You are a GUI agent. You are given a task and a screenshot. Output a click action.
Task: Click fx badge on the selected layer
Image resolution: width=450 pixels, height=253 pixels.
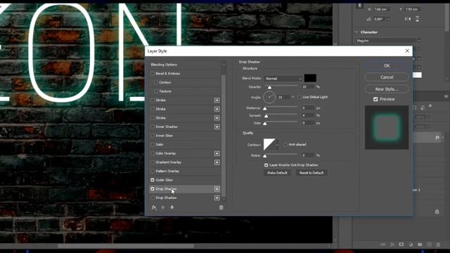(437, 138)
